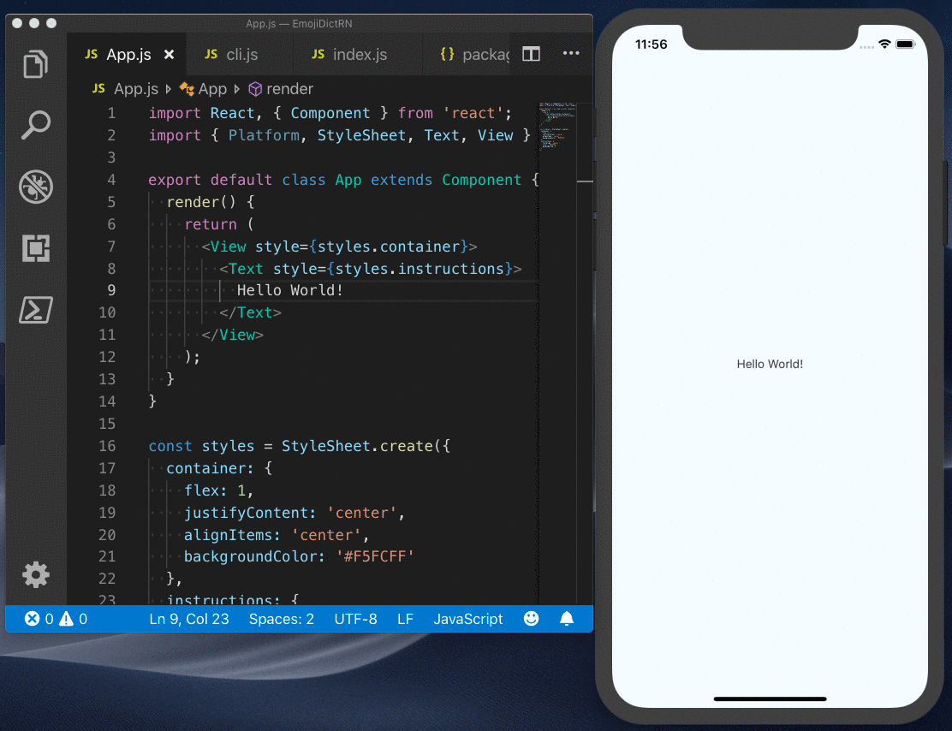Click LF end-of-line selector
The height and width of the screenshot is (731, 952).
405,619
